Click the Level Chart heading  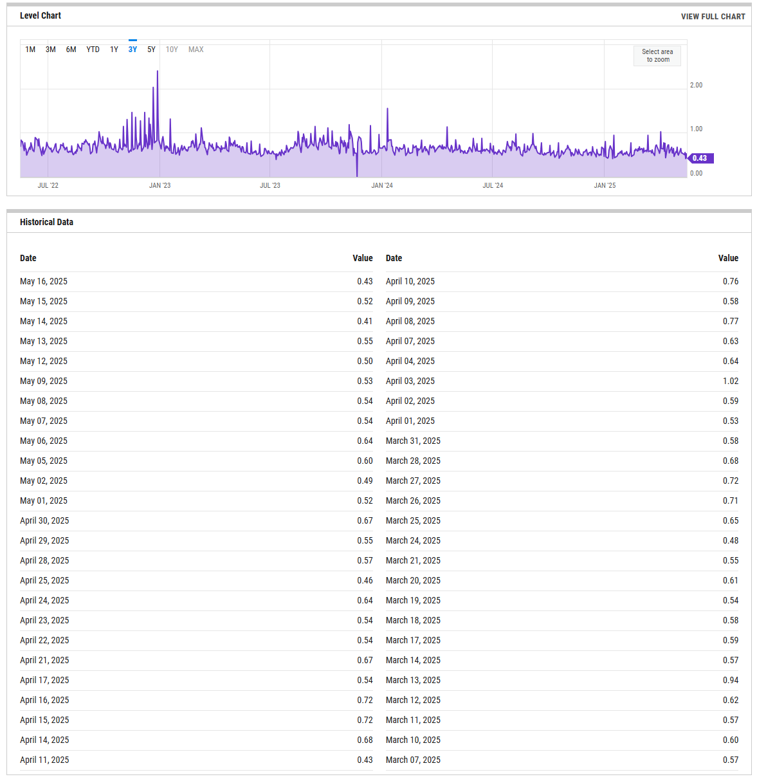(x=41, y=15)
